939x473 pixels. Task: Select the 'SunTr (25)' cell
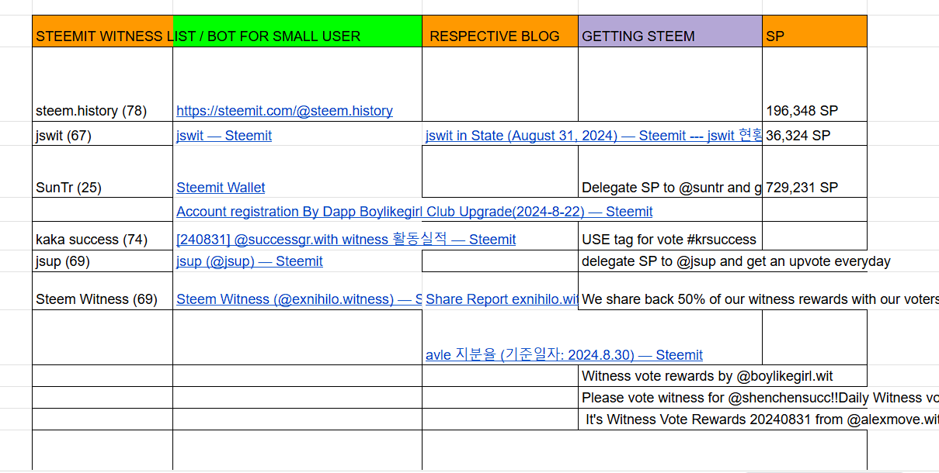[x=103, y=171]
